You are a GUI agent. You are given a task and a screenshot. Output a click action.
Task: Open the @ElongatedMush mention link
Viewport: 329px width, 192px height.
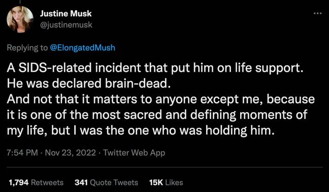point(82,48)
